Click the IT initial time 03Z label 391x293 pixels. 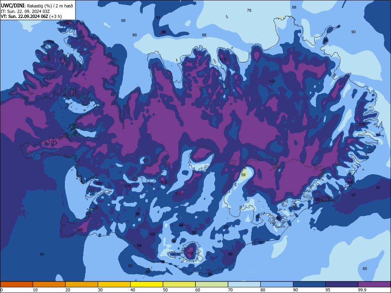point(25,11)
